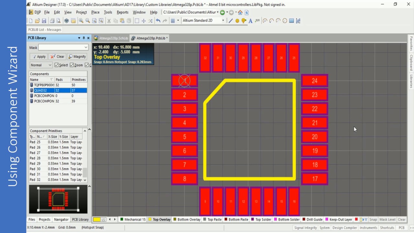The height and width of the screenshot is (233, 414).
Task: Click the grid settings icon
Action: coord(173,21)
